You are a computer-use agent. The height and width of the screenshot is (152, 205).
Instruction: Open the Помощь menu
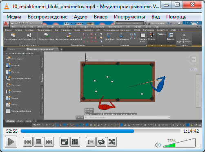176,17
